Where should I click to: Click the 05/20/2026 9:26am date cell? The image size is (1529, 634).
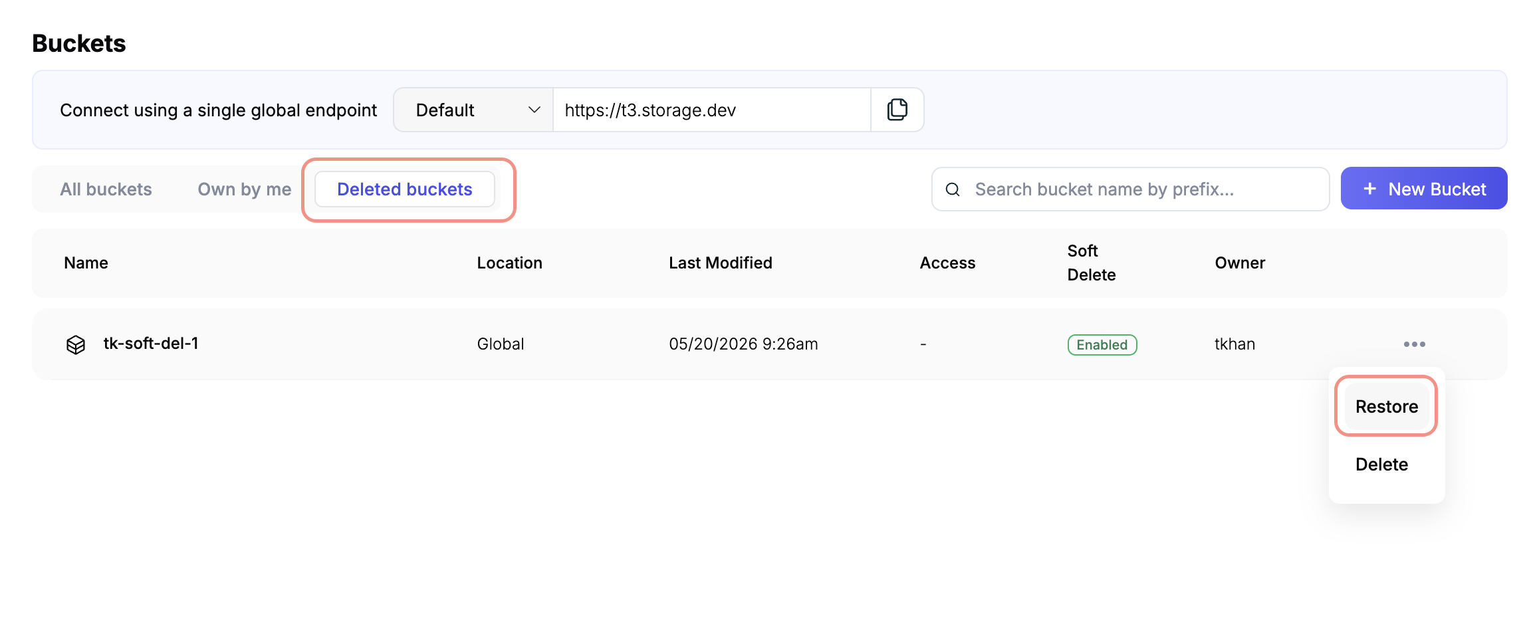click(743, 344)
